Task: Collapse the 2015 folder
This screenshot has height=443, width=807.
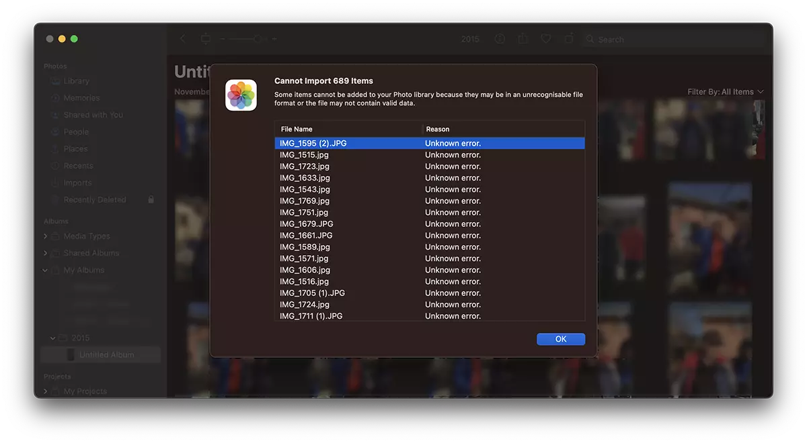Action: (53, 338)
